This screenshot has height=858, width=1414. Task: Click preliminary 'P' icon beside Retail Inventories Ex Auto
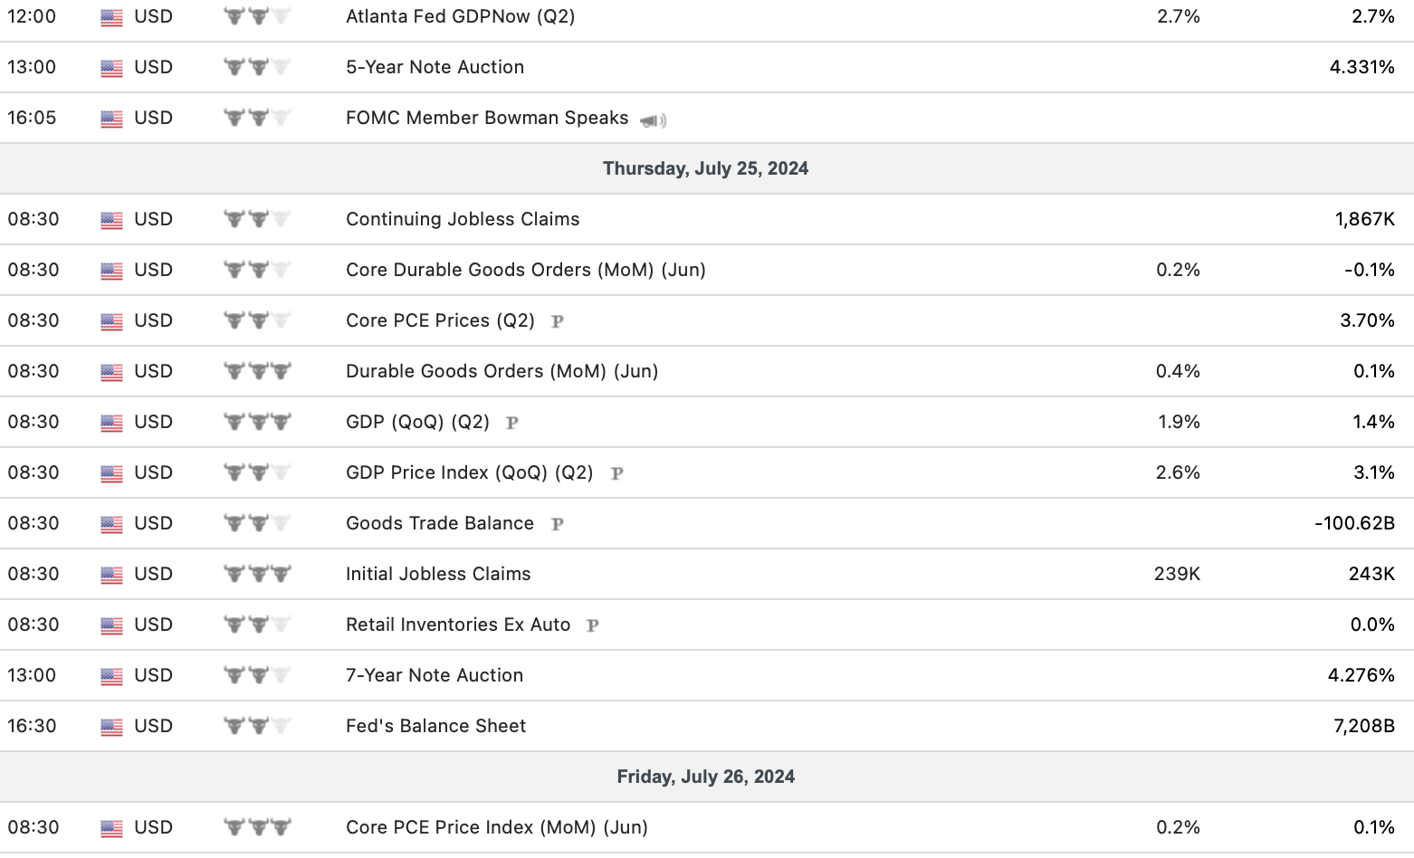tap(593, 625)
